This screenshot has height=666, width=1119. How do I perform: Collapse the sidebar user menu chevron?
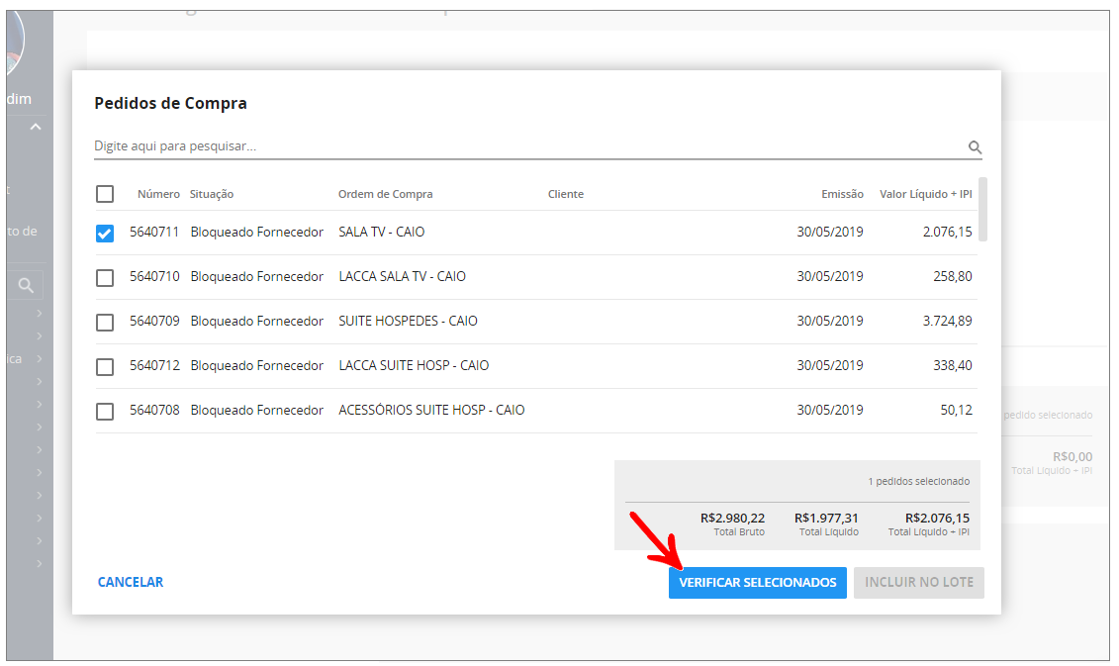pyautogui.click(x=36, y=127)
